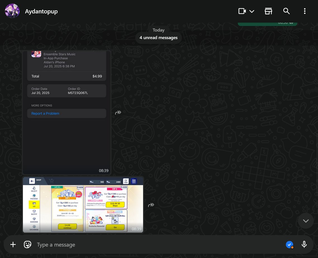
Task: Click the shopping cart icon in shop screenshot
Action: [51, 180]
